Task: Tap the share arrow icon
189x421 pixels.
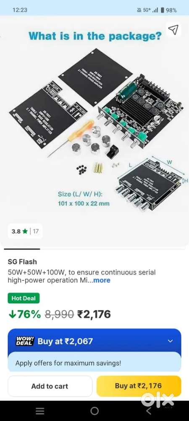Action: pos(173,30)
